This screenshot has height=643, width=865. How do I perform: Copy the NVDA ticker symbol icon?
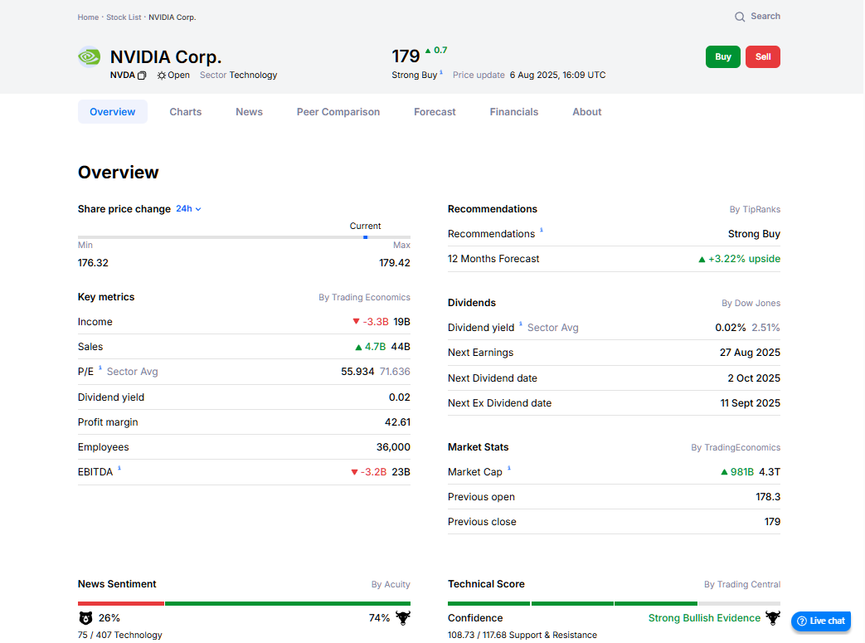click(x=142, y=76)
